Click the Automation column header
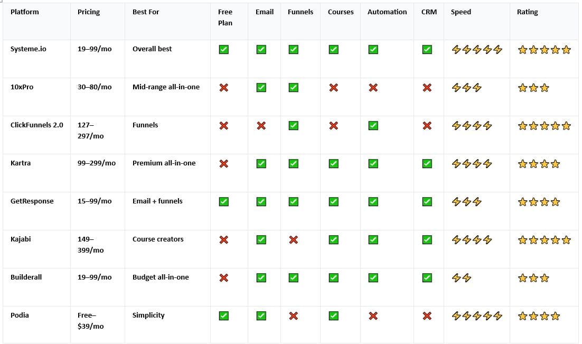 click(x=387, y=12)
